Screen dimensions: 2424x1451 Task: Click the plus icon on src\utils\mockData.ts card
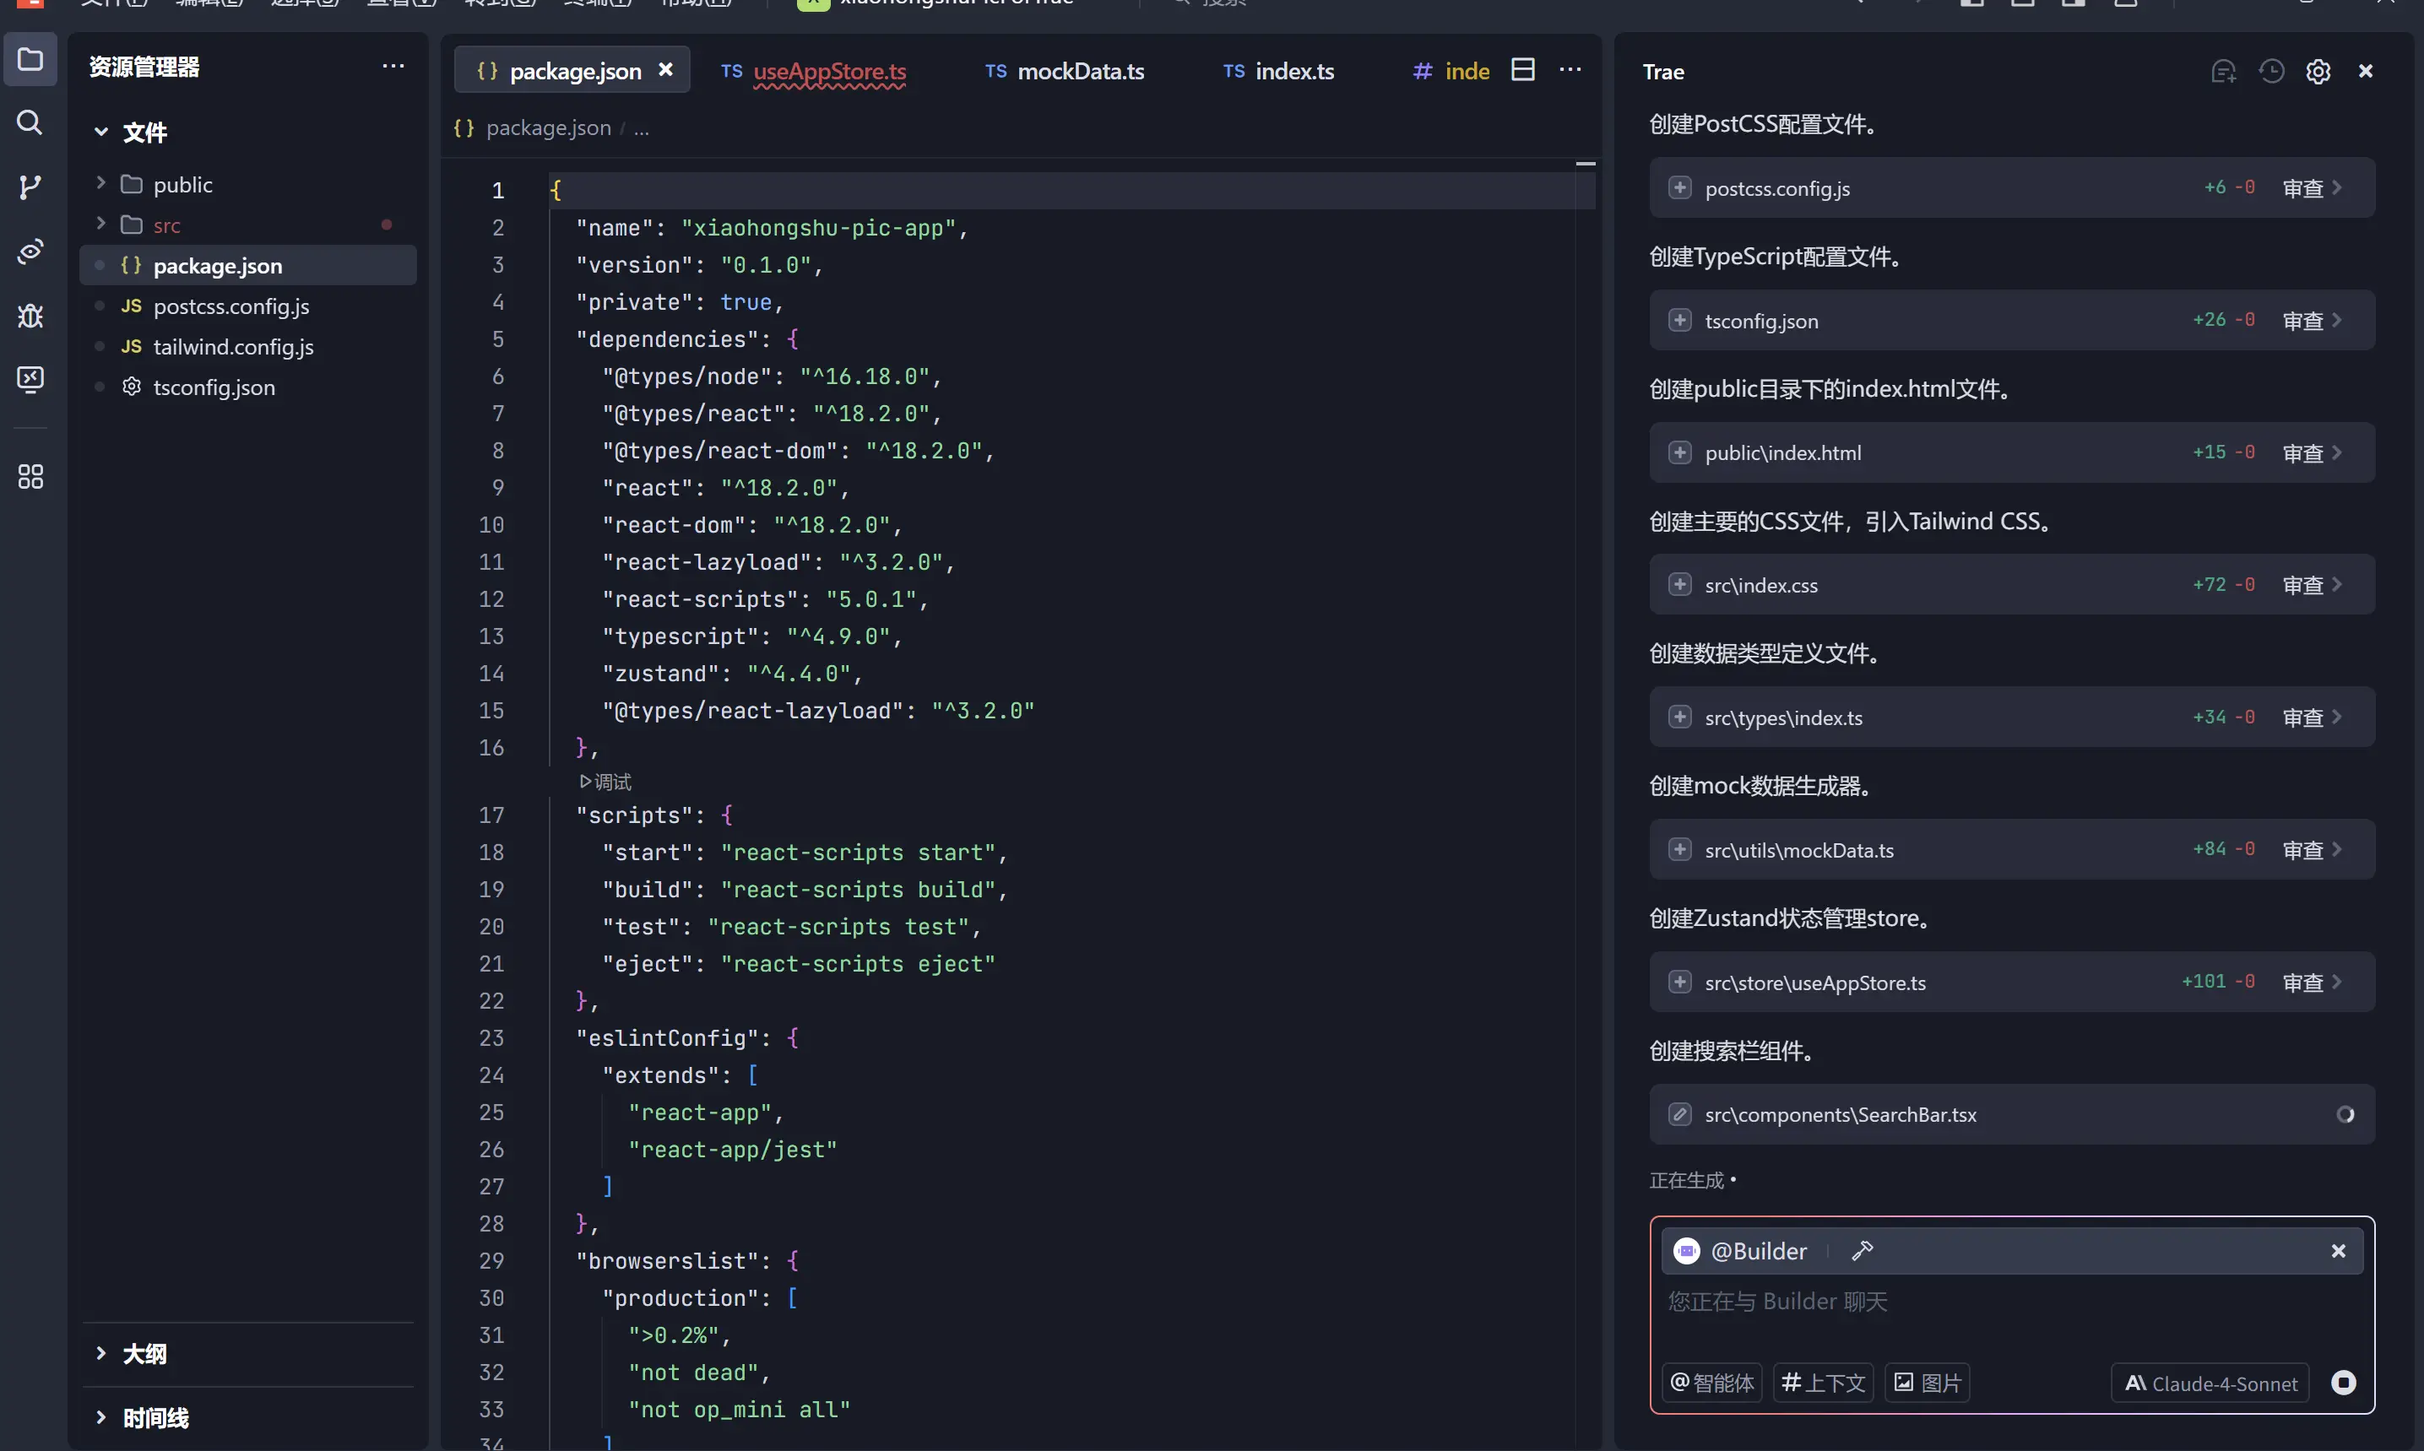click(x=1680, y=848)
